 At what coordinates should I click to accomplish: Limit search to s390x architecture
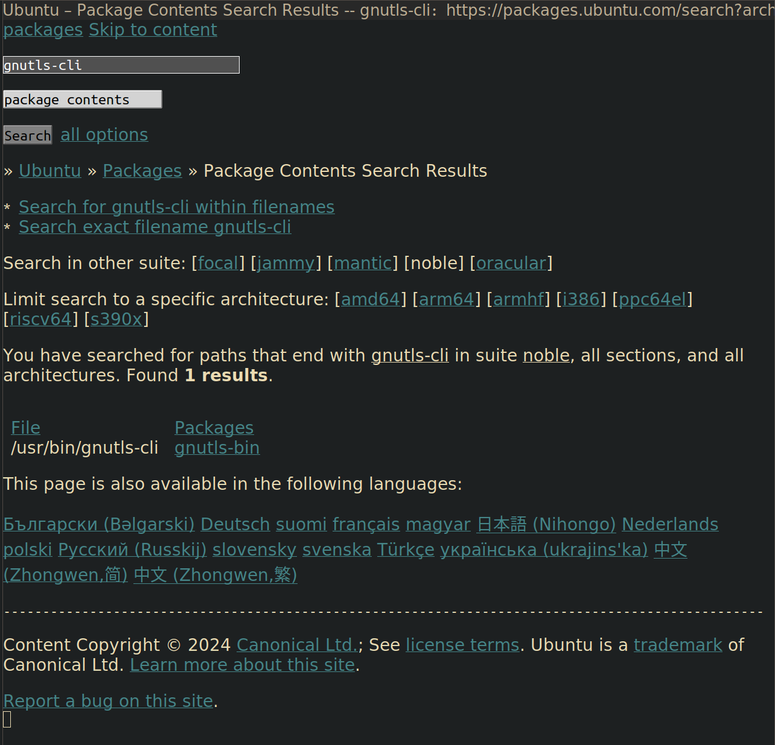[116, 319]
